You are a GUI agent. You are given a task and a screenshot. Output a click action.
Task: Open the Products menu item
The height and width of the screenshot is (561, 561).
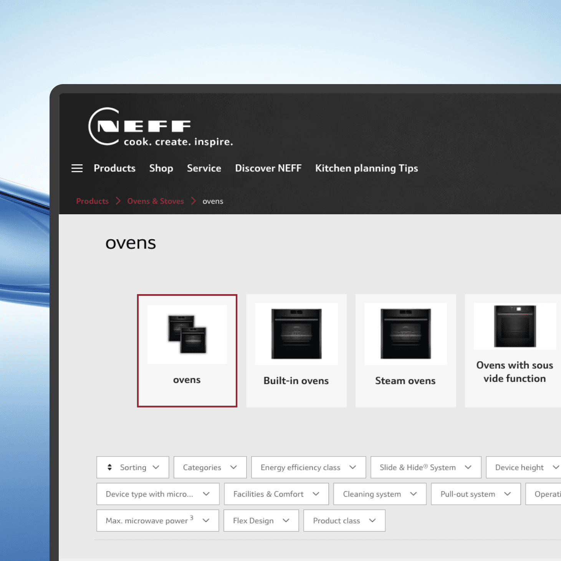[x=114, y=168]
